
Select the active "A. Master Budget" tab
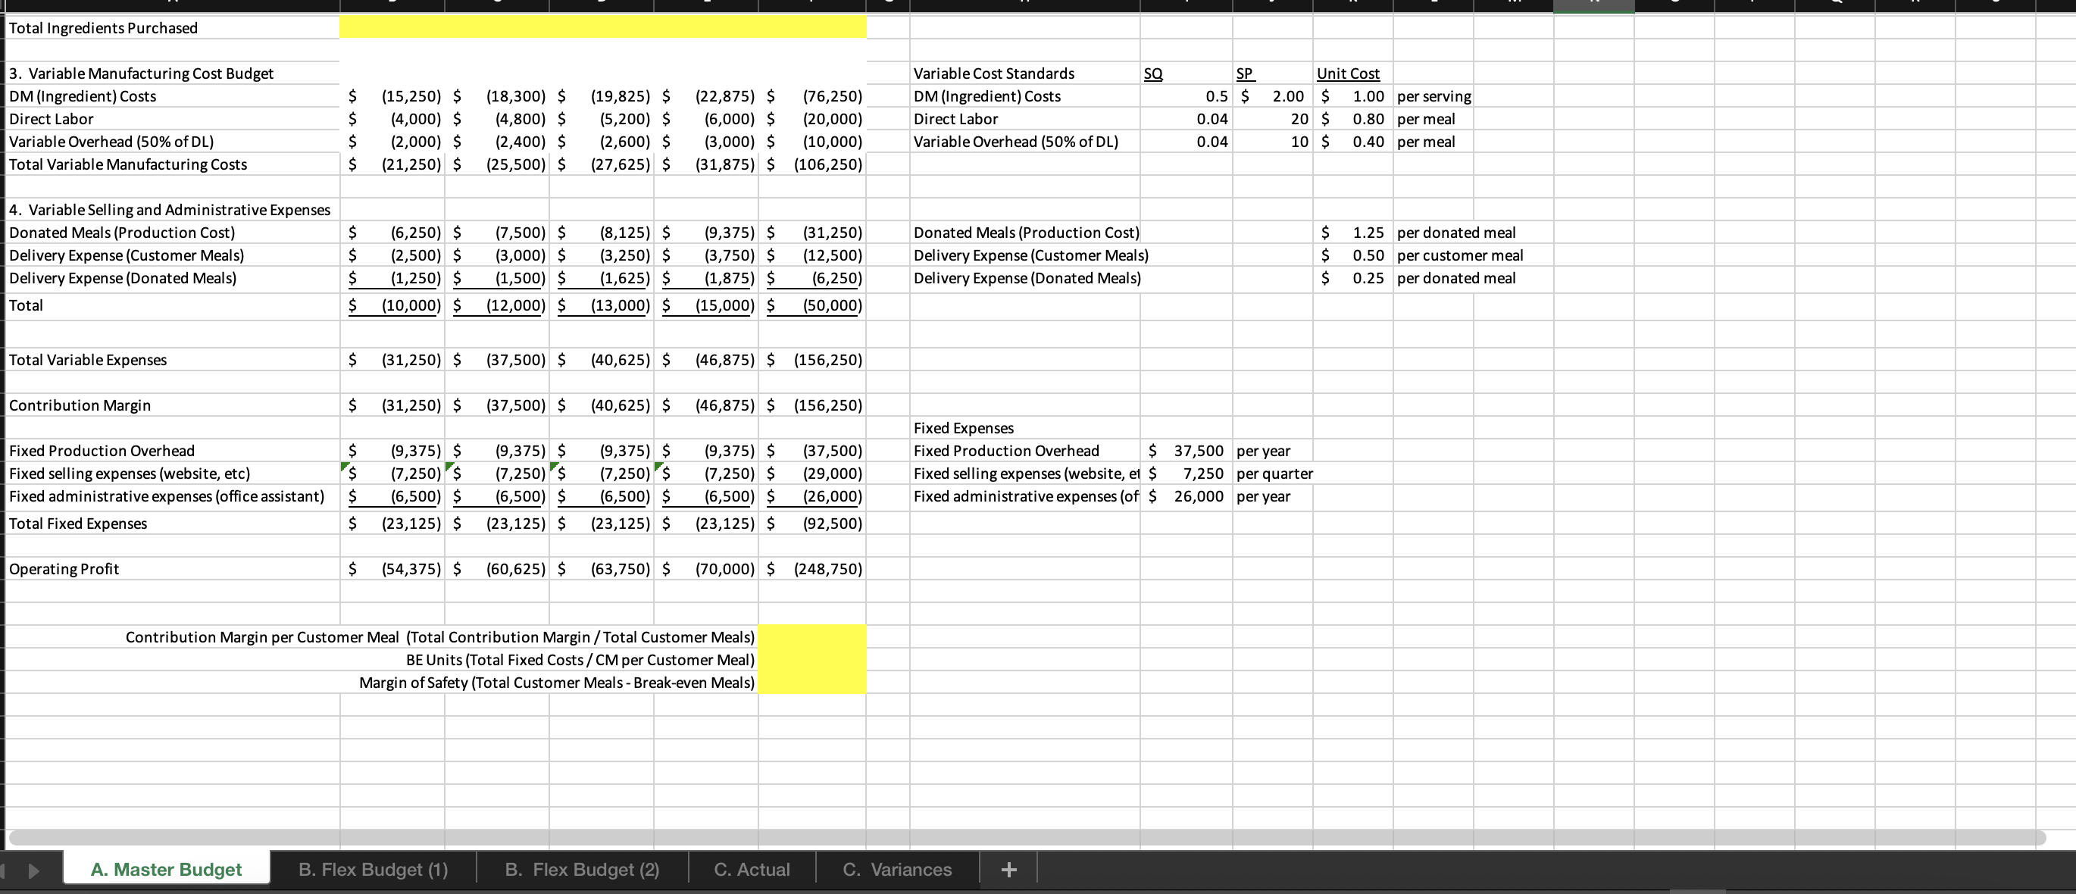(165, 869)
